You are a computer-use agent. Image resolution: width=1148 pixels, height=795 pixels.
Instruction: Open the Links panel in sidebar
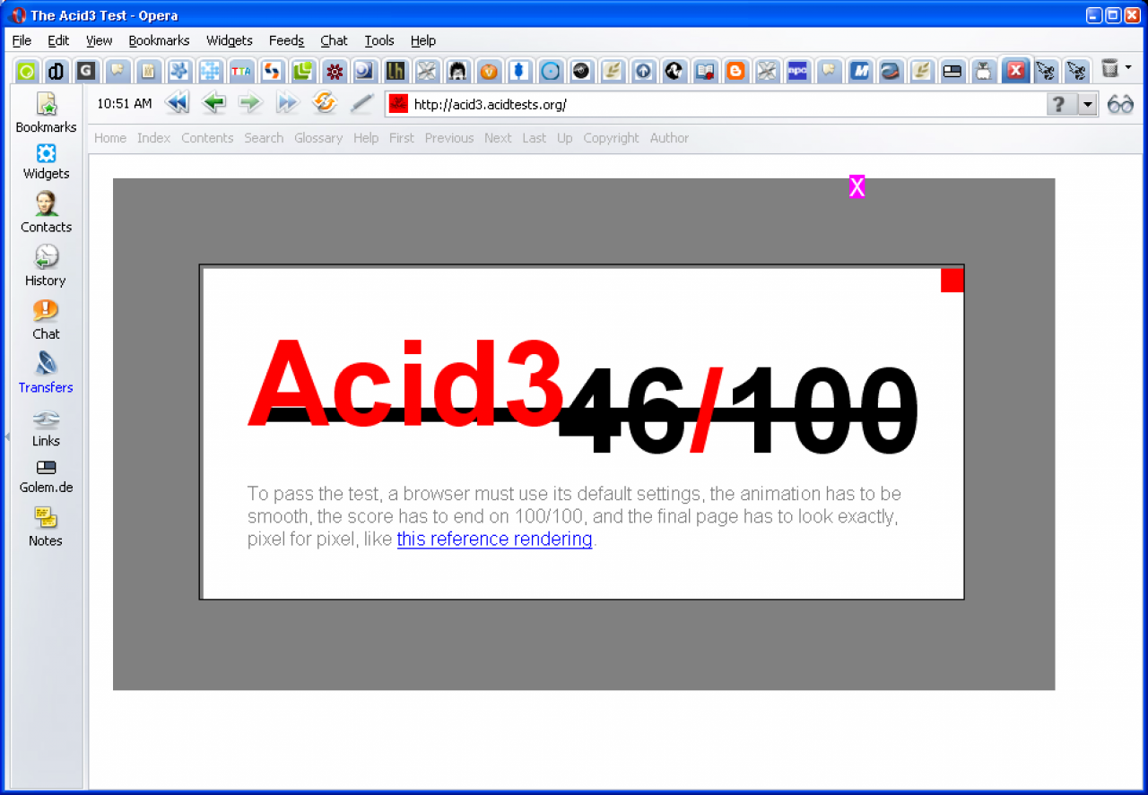click(46, 428)
